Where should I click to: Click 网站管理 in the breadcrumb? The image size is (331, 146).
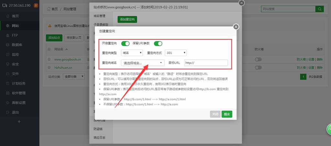click(70, 9)
